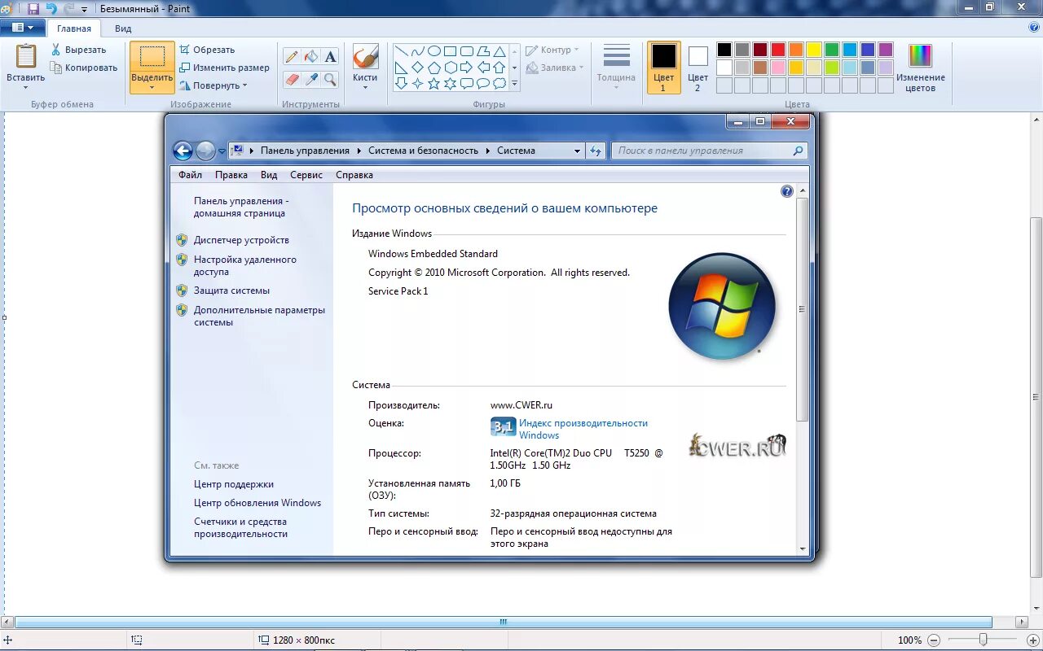This screenshot has height=651, width=1043.
Task: Select the Color picker eyedropper tool
Action: pos(311,79)
